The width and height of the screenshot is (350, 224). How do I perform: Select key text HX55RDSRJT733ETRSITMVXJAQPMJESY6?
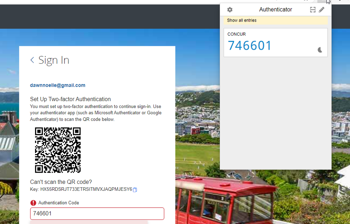(86, 189)
